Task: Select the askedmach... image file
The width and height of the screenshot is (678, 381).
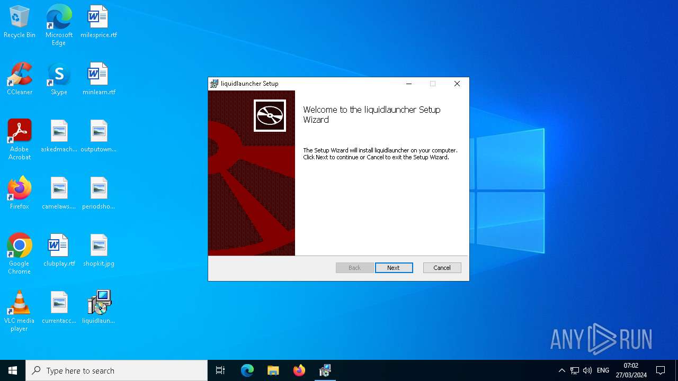Action: pyautogui.click(x=59, y=137)
